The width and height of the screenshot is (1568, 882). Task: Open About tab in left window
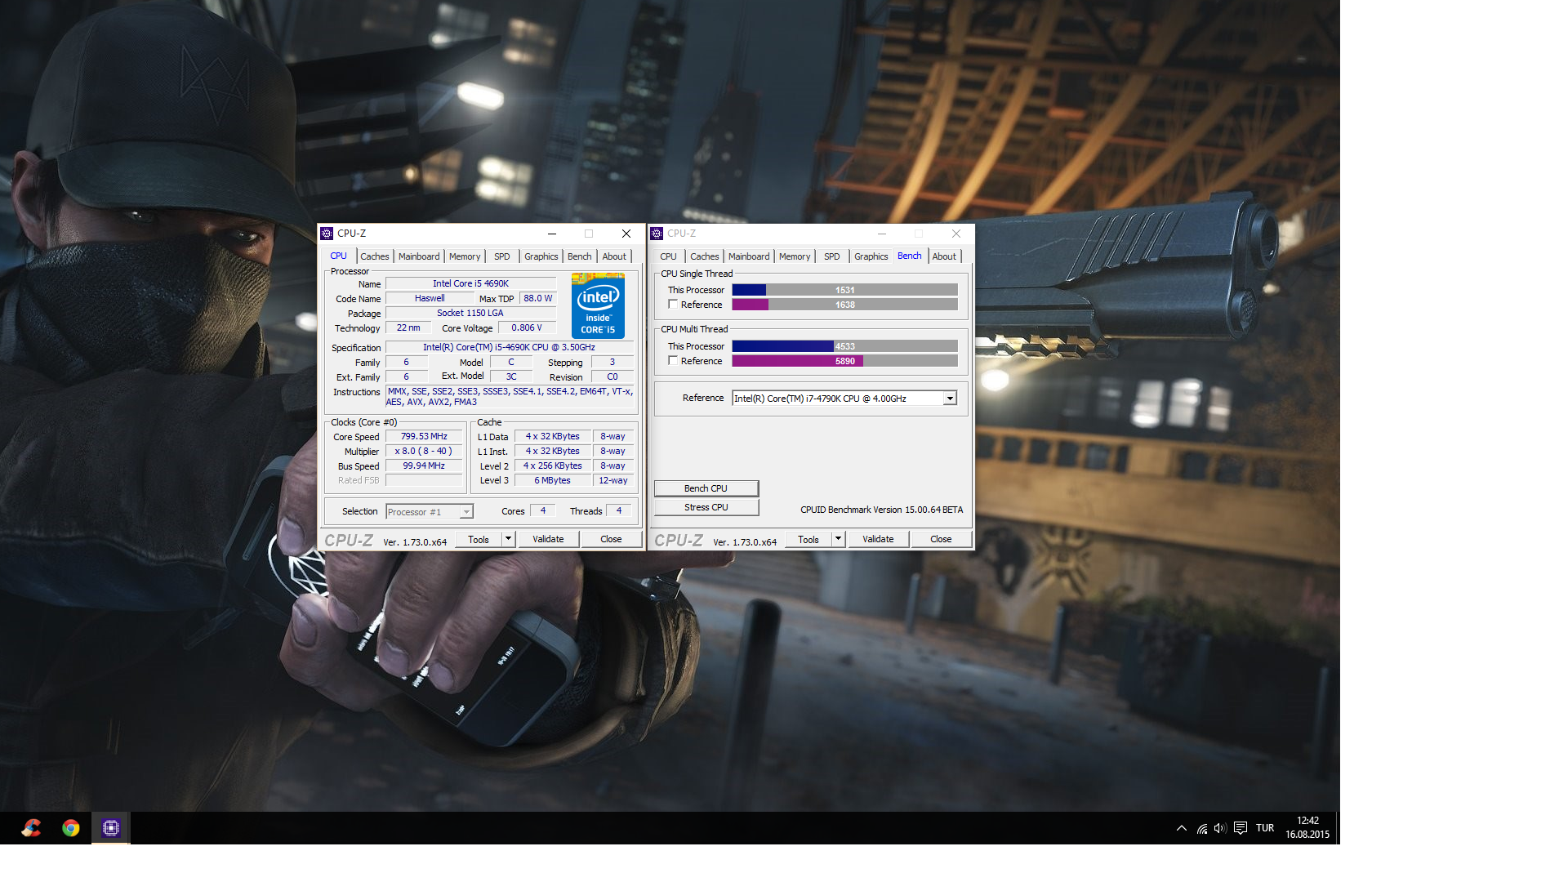(x=614, y=256)
